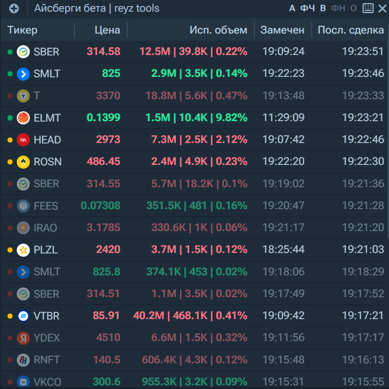Select ticker text HEAD
This screenshot has height=389, width=389.
pos(47,140)
